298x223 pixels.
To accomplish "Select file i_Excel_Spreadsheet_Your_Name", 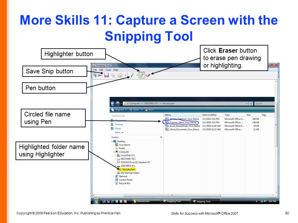I will tap(184, 126).
